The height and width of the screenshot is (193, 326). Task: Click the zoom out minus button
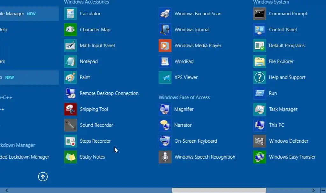pyautogui.click(x=323, y=190)
